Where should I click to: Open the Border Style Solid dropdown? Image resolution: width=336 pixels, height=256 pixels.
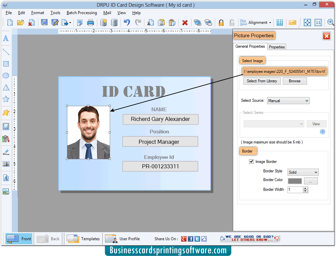(x=303, y=172)
